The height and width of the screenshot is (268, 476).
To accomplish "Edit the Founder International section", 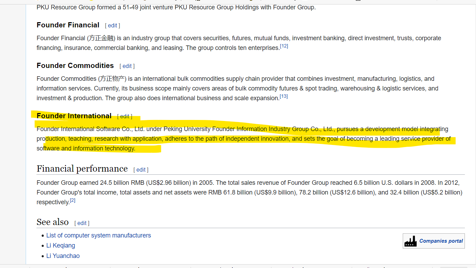I will (x=125, y=116).
